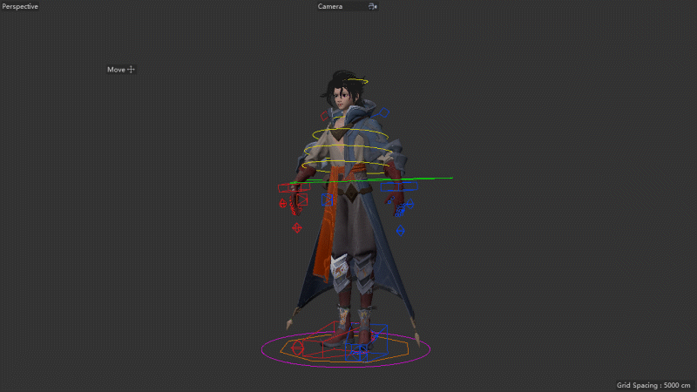Select the lowest yellow waist ring controller

(347, 166)
